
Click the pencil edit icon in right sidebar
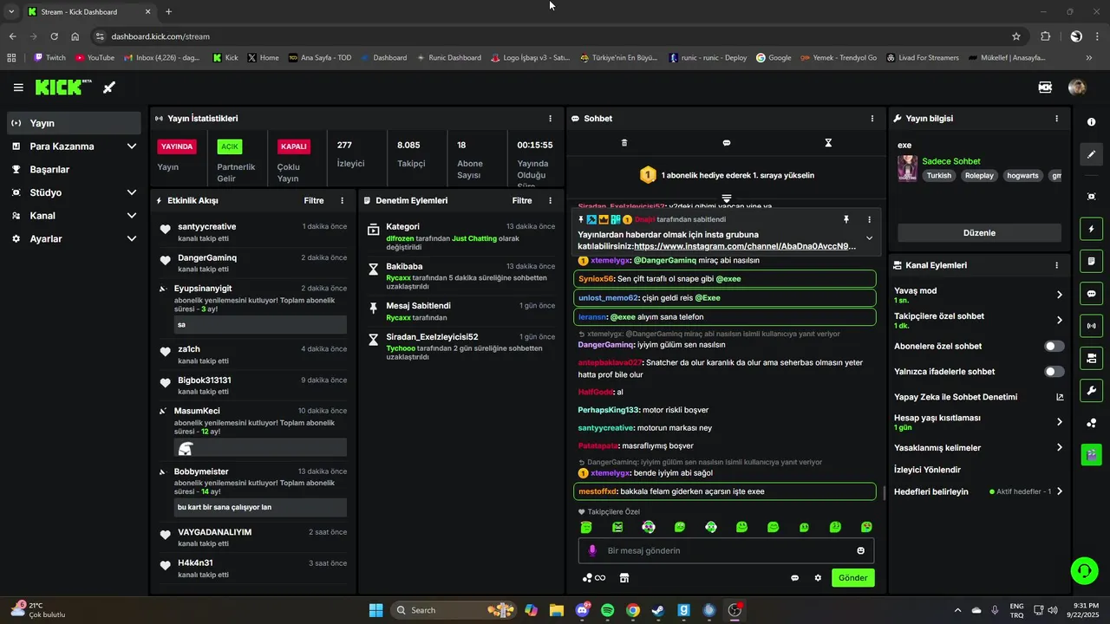(x=1092, y=154)
